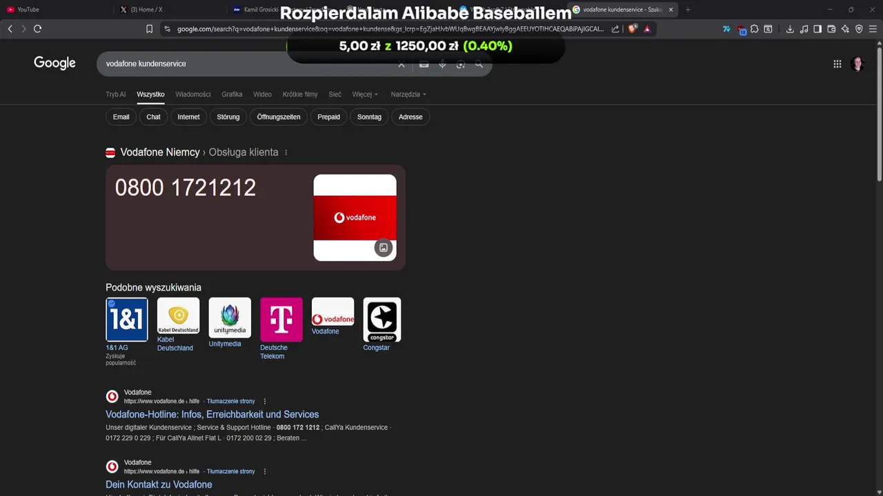Screen dimensions: 883x496
Task: Bookmark this page
Action: pyautogui.click(x=149, y=29)
